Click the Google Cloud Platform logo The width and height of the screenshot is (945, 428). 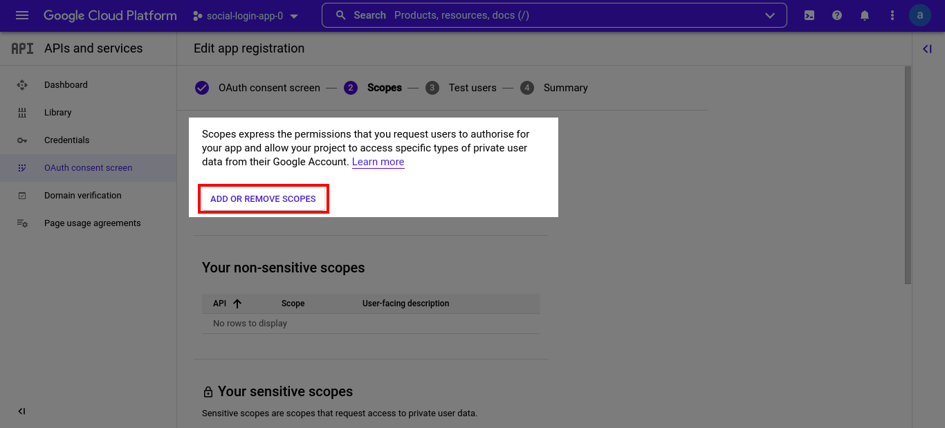110,15
